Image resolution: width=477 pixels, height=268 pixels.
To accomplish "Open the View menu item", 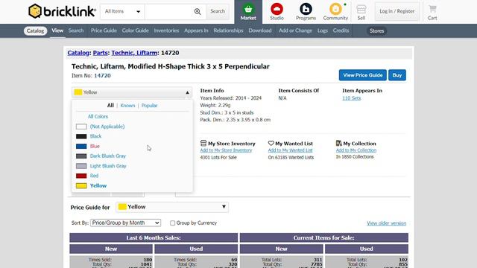I will (57, 31).
